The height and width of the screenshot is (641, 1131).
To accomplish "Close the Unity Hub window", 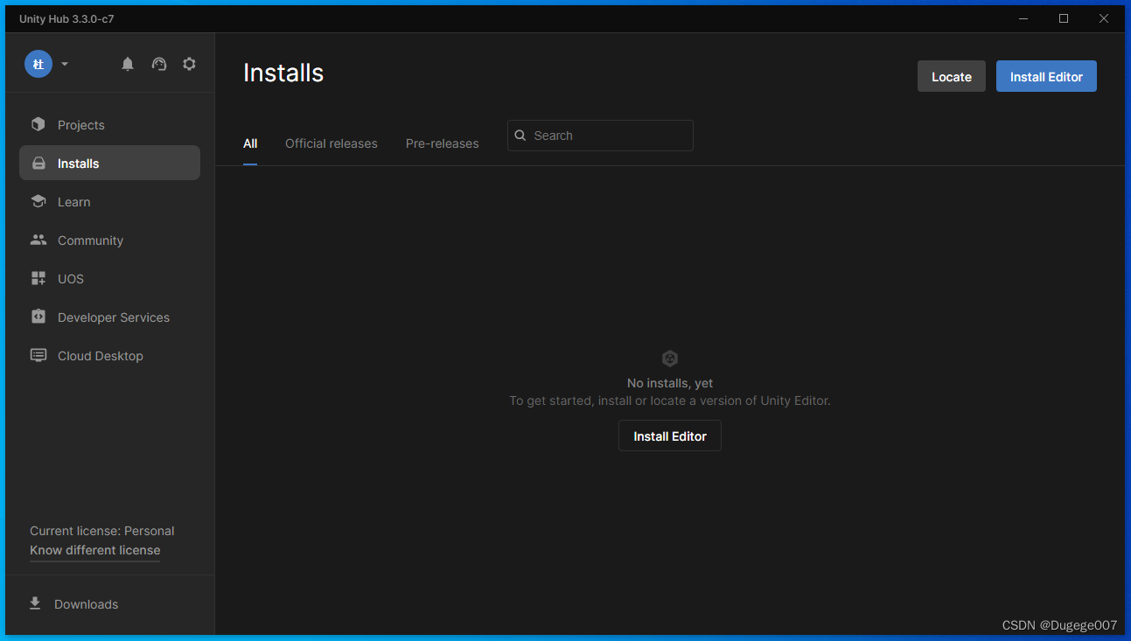I will coord(1104,18).
